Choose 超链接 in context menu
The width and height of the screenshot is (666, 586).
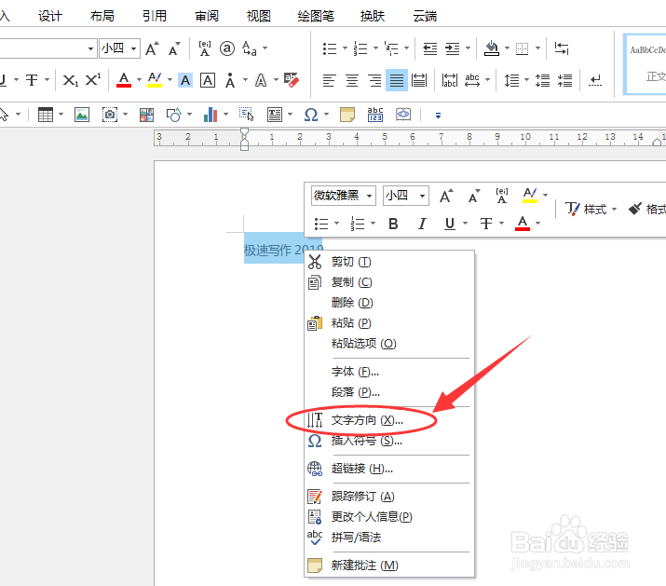click(x=389, y=469)
